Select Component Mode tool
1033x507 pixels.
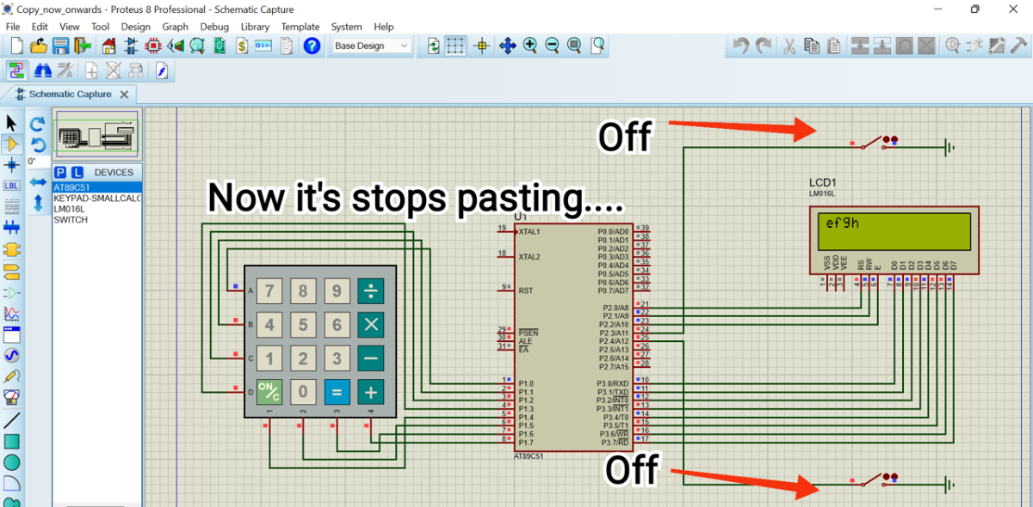click(11, 144)
